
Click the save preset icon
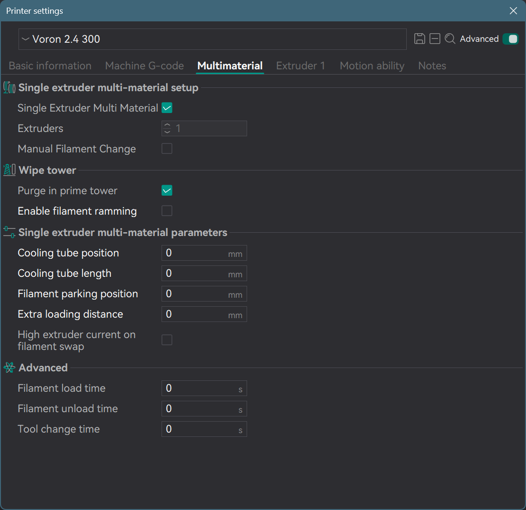pyautogui.click(x=420, y=38)
